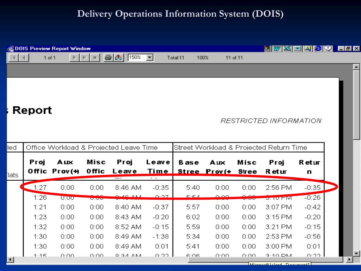Viewport: 361px width, 271px height.
Task: Click 'Aux Prov(+' header under Street Workload
Action: point(218,167)
